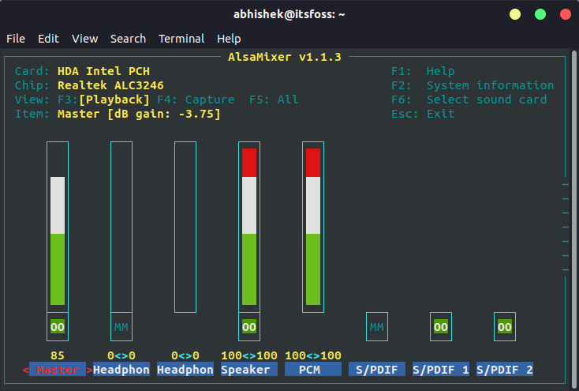Click the Master volume bar
Screen dimensions: 579x391
pyautogui.click(x=58, y=227)
